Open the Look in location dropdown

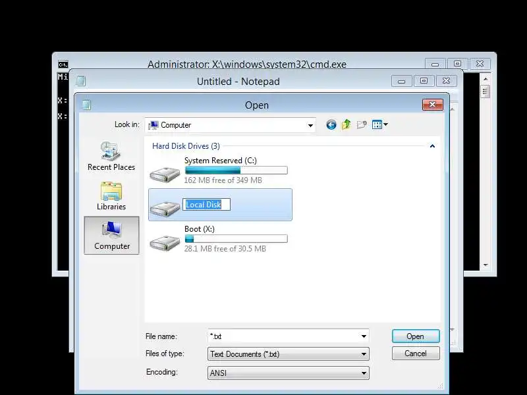tap(230, 125)
